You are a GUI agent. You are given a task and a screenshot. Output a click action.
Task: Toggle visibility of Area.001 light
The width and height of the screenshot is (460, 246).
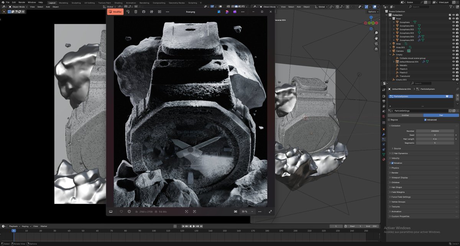pos(453,47)
